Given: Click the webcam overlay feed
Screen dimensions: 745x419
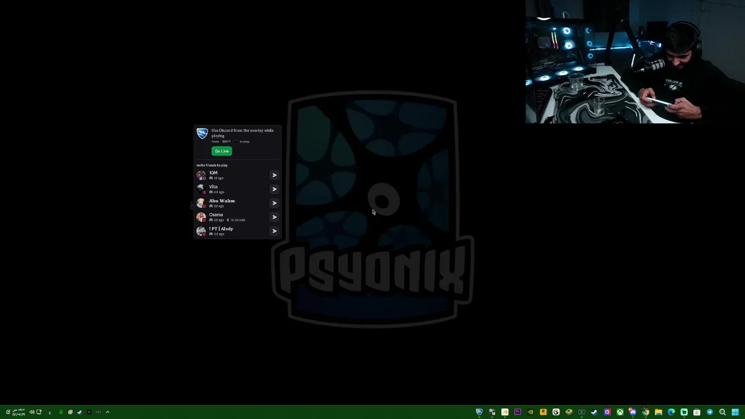Looking at the screenshot, I should 635,62.
